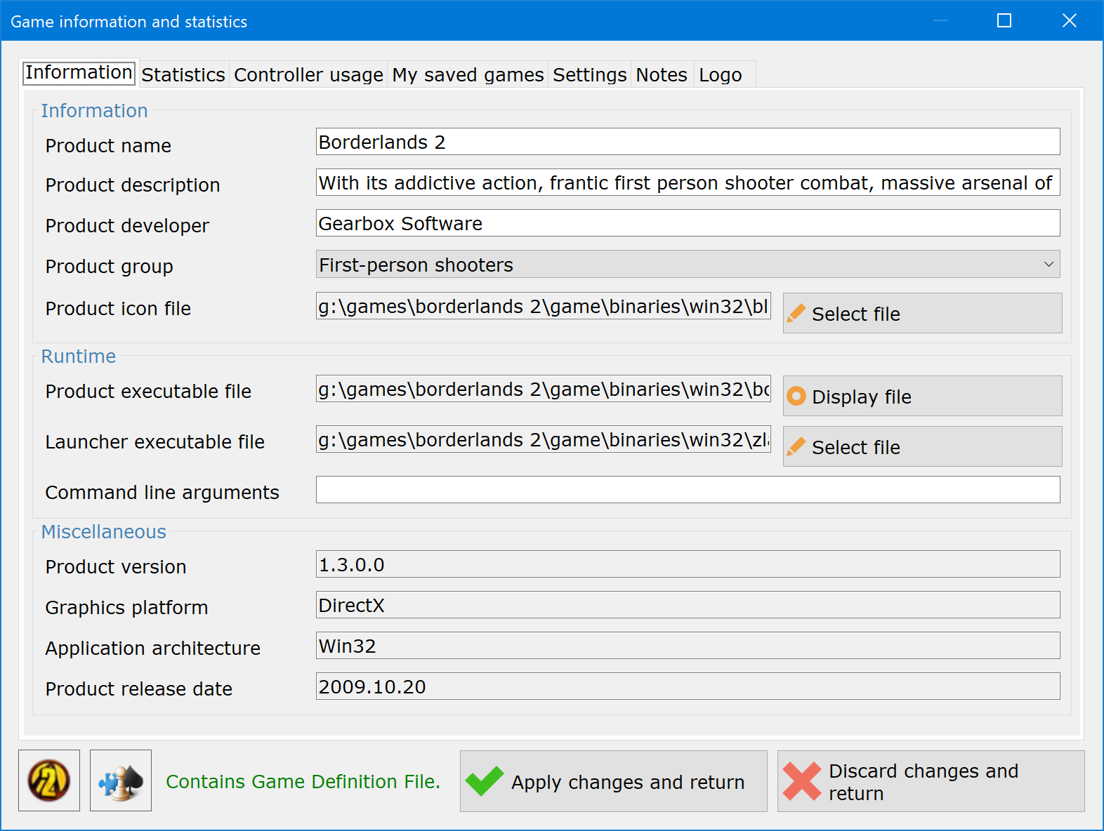Close the Game information and statistics window
This screenshot has height=831, width=1104.
(1070, 21)
